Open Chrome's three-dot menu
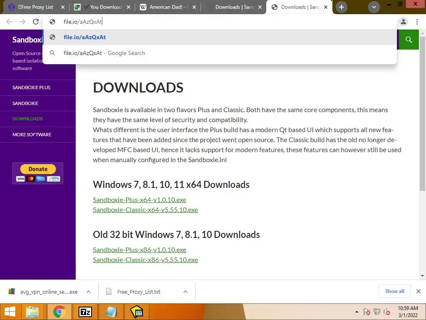 click(417, 22)
